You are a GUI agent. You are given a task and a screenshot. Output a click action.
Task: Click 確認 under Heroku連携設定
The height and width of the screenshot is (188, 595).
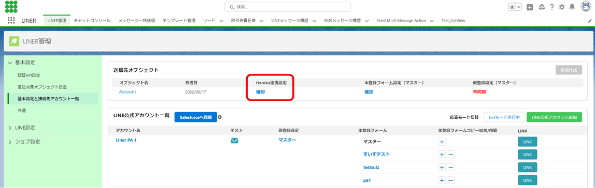(x=260, y=91)
